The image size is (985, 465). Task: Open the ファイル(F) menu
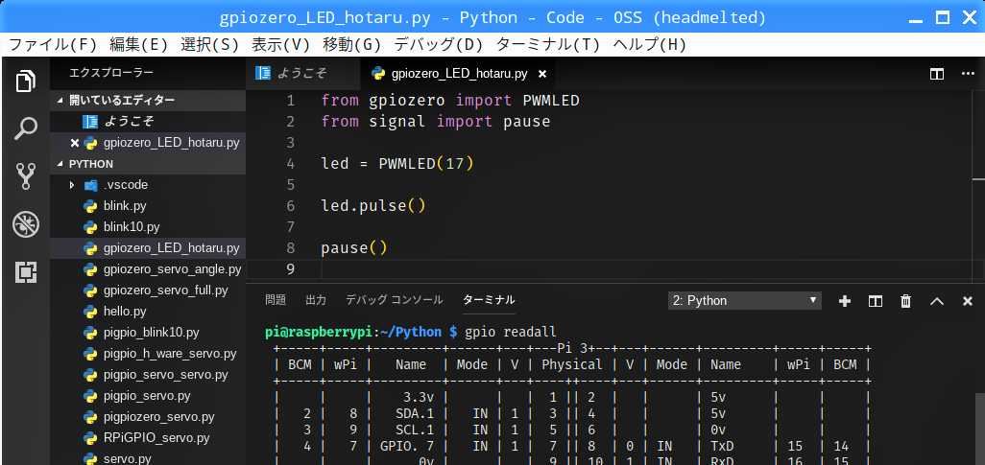(x=53, y=44)
